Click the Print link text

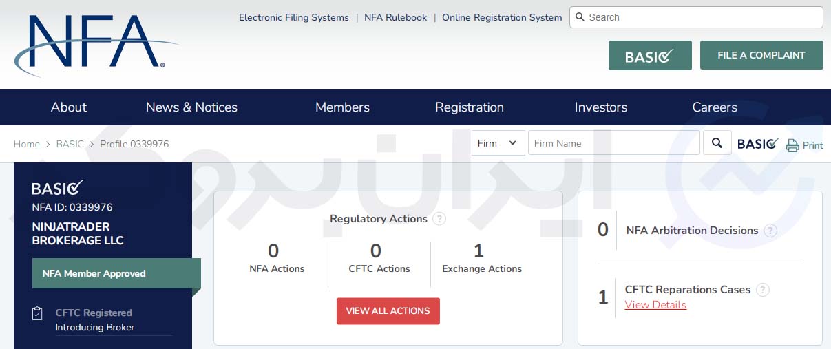tap(813, 145)
